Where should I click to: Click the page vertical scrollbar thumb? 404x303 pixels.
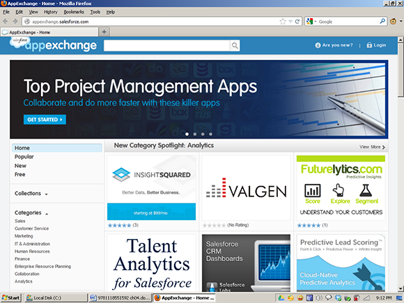401,70
